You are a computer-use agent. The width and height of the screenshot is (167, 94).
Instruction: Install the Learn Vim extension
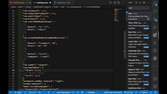[146, 47]
